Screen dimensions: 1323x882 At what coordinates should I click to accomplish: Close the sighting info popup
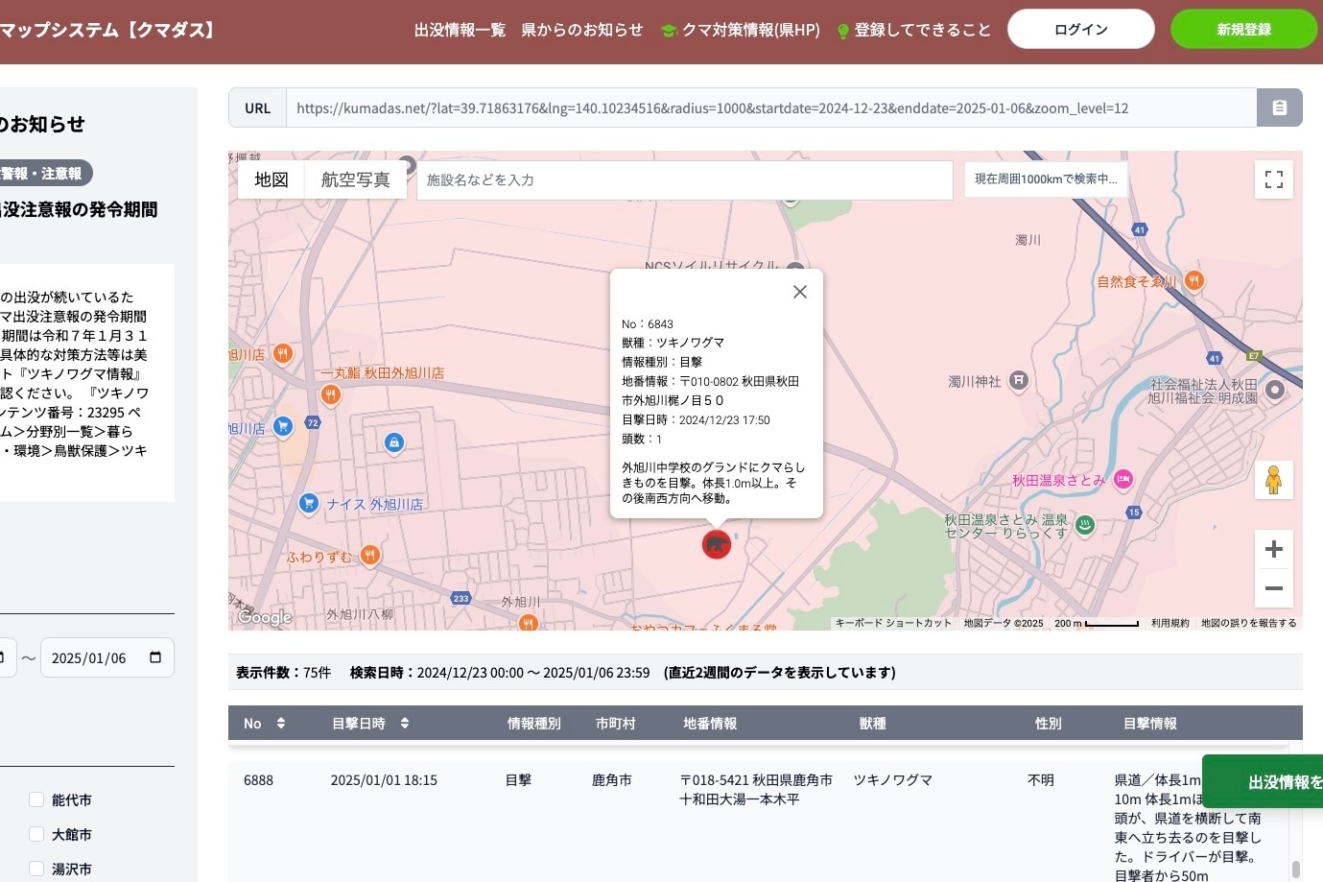[x=799, y=292]
